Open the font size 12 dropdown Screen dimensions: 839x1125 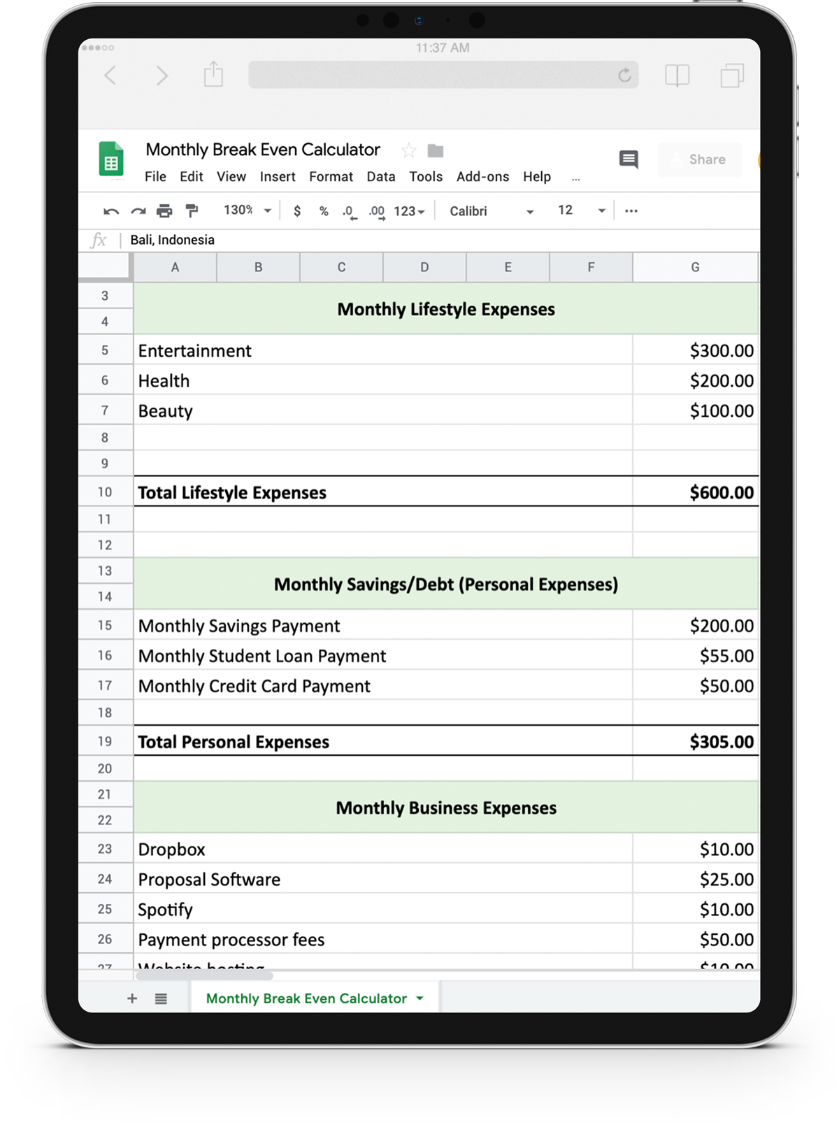click(581, 210)
